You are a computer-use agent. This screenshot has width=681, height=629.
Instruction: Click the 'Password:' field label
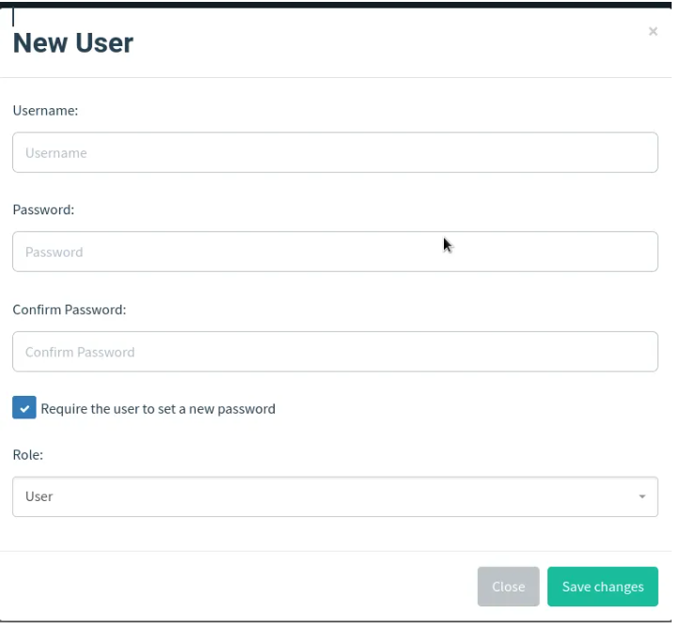click(43, 210)
